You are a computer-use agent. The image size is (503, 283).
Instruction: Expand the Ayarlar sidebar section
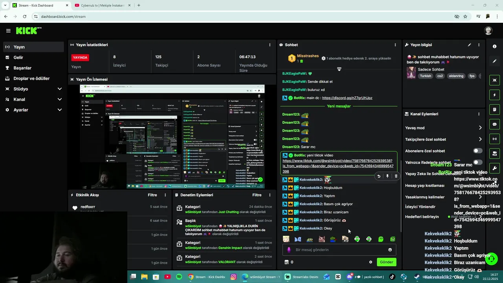[x=60, y=110]
